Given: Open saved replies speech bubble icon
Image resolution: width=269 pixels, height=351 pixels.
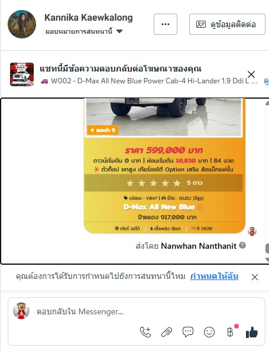Looking at the screenshot, I should 187,331.
